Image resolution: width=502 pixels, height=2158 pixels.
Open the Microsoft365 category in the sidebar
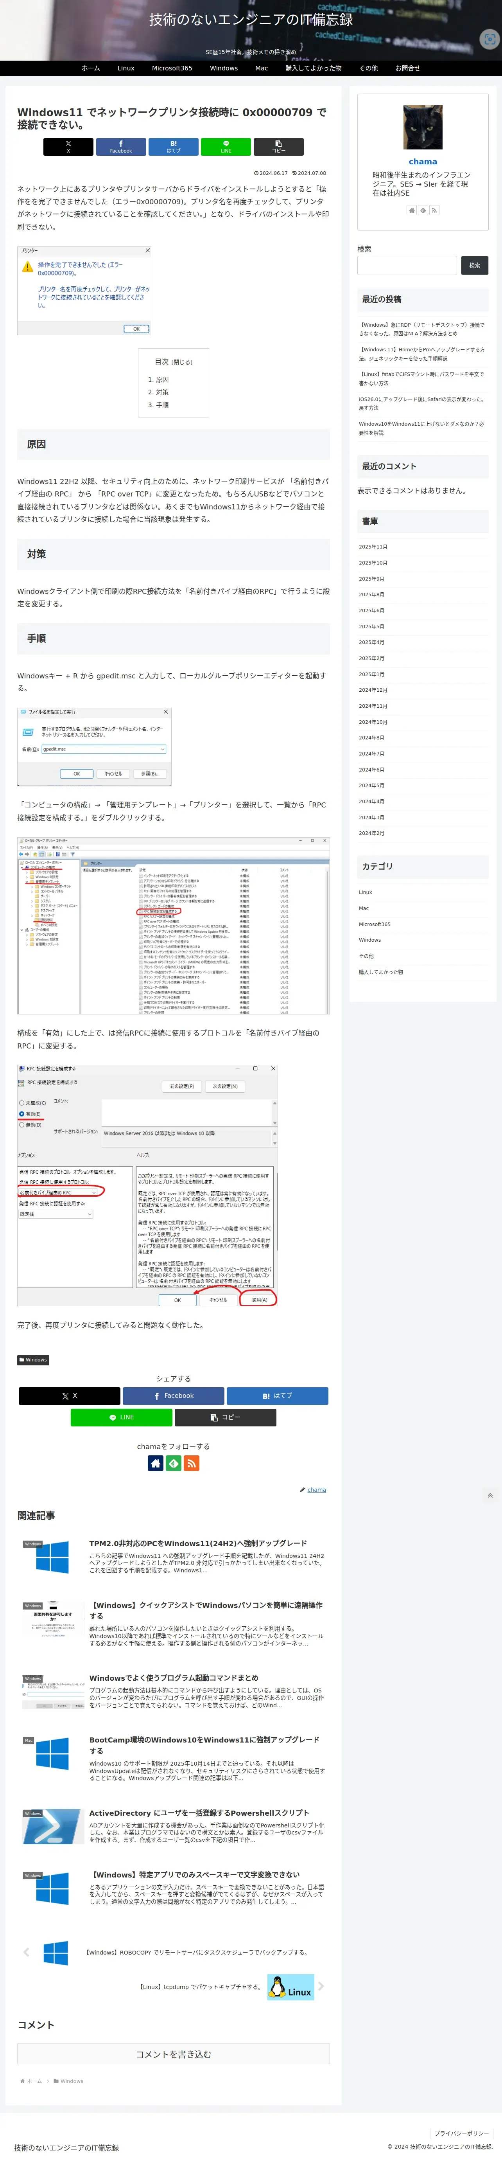(x=374, y=924)
